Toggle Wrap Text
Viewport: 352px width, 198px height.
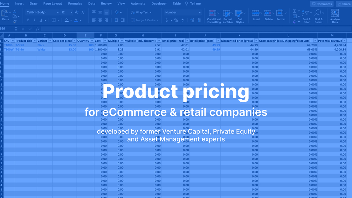click(x=141, y=12)
